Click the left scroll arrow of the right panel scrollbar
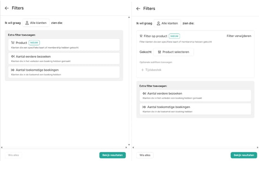This screenshot has height=169, width=259. [133, 147]
